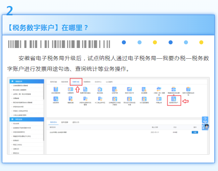Click the diamond icon above the assistant
The width and height of the screenshot is (218, 171).
click(x=205, y=119)
